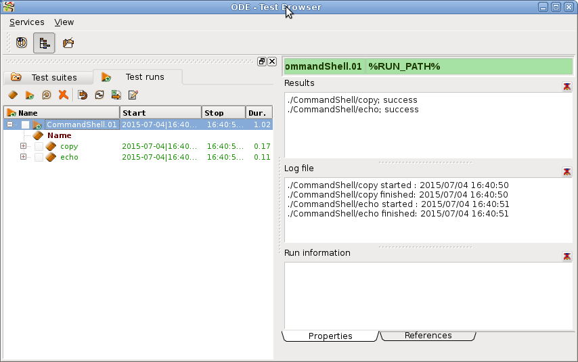Click the hand-writing icon in main toolbar
This screenshot has height=362, width=578.
pos(68,43)
